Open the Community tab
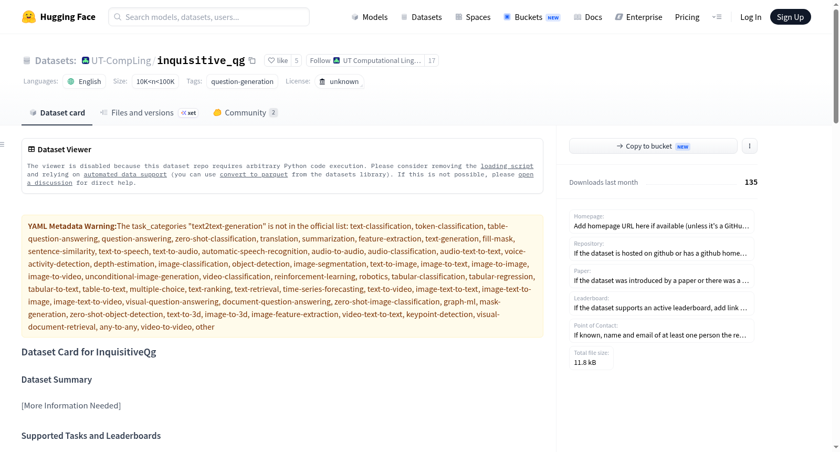This screenshot has width=840, height=452. 245,112
